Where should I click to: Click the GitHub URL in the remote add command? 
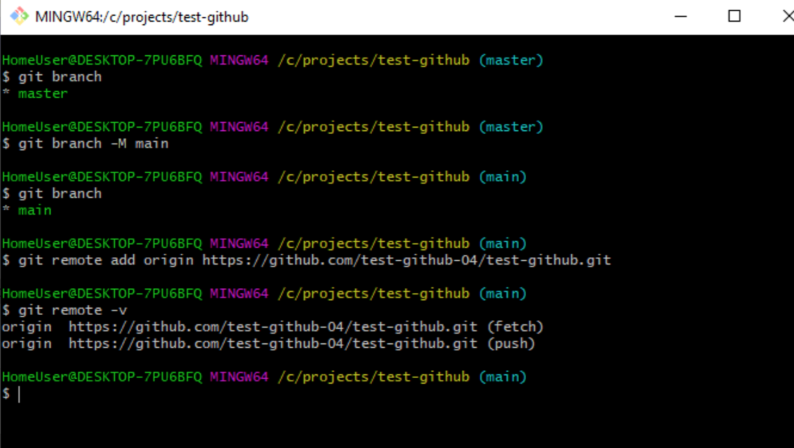point(406,260)
